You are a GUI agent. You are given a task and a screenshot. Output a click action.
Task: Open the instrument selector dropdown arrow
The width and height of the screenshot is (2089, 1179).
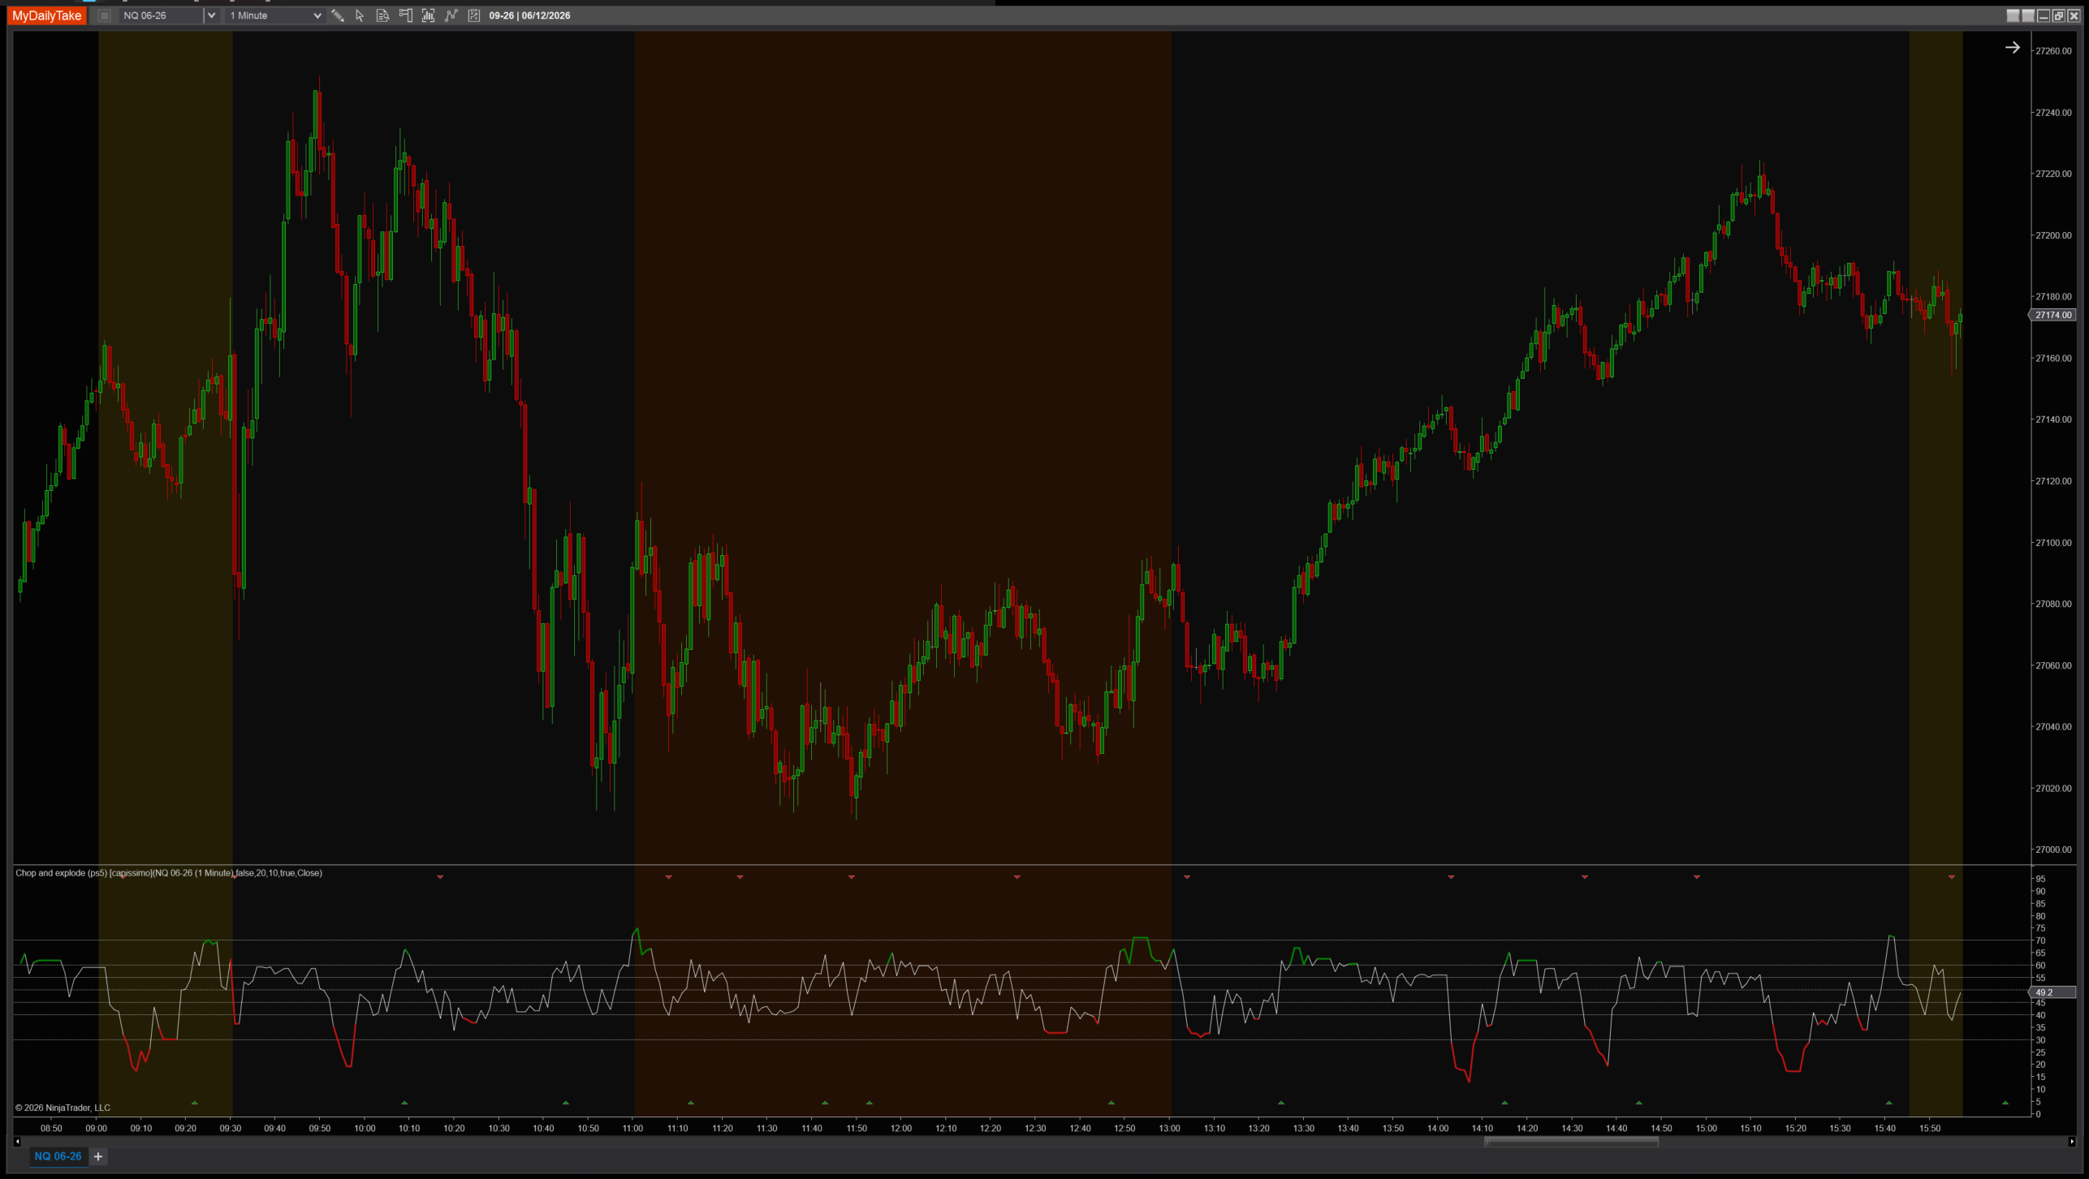pos(211,15)
